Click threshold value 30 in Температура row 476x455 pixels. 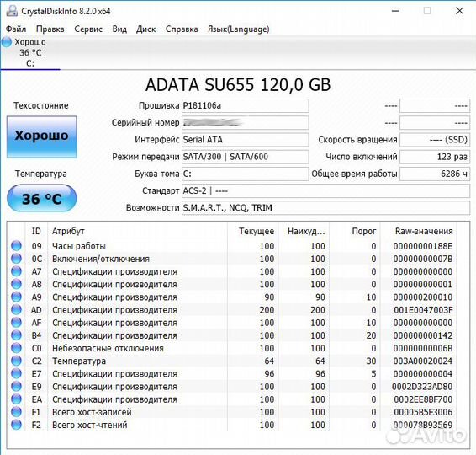point(371,361)
